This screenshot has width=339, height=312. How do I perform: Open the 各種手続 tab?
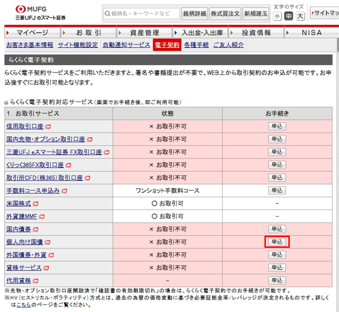pyautogui.click(x=196, y=45)
